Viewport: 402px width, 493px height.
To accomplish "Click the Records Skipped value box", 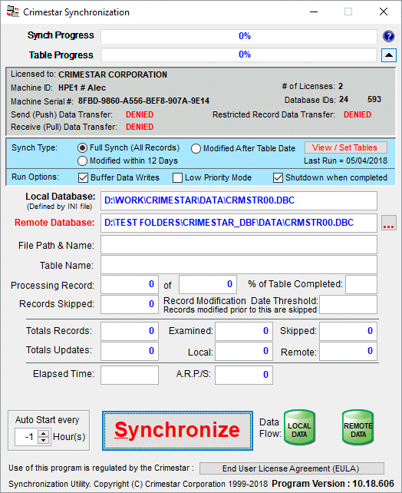I will pyautogui.click(x=130, y=304).
